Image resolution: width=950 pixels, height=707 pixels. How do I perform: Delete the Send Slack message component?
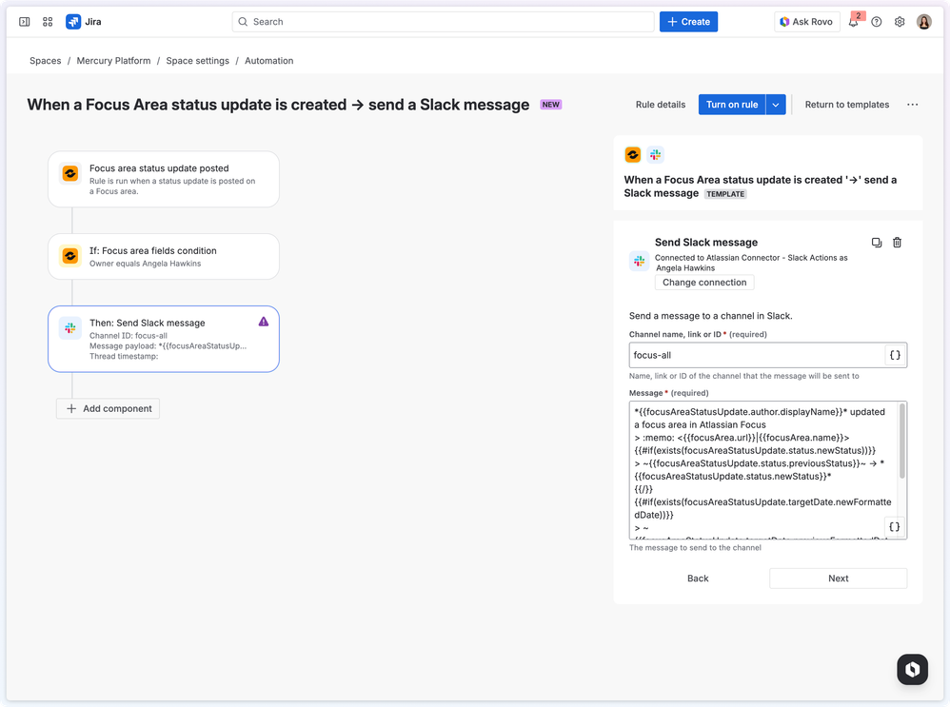pyautogui.click(x=898, y=243)
